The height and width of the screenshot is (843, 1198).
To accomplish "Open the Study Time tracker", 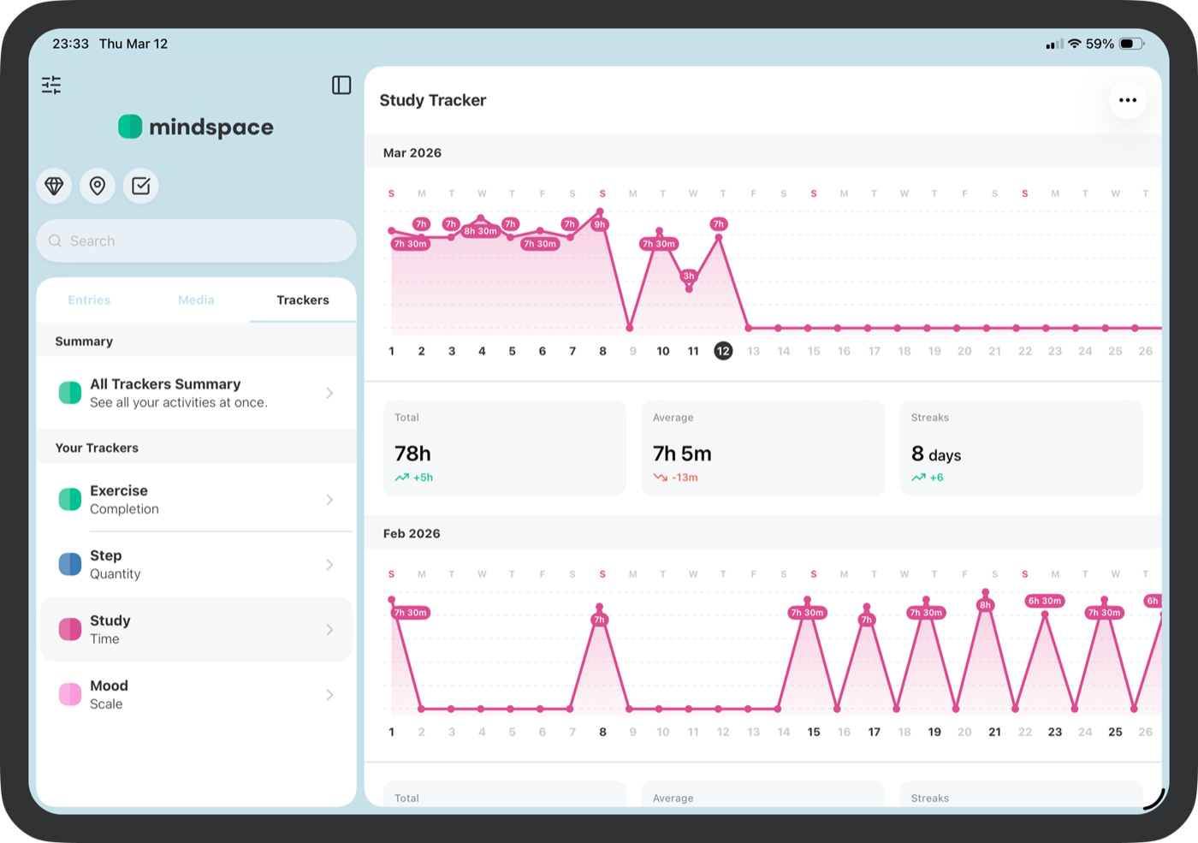I will 196,629.
